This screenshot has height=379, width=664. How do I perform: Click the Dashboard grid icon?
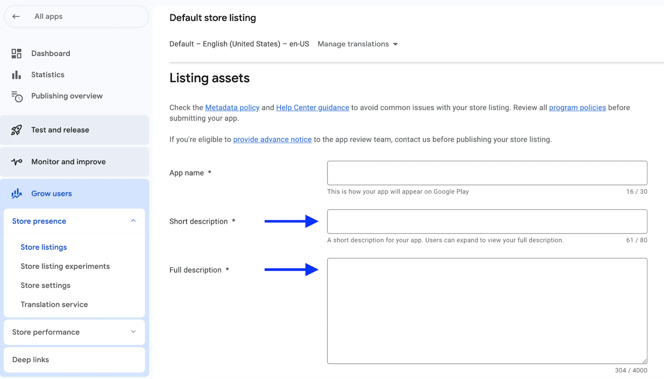tap(17, 53)
